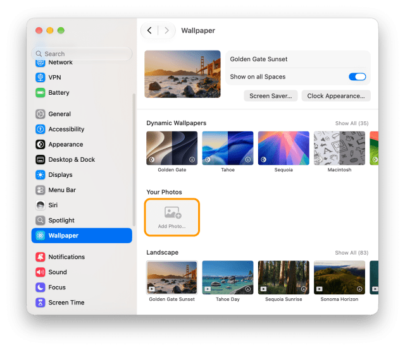This screenshot has height=350, width=405.
Task: Open the Accessibility icon
Action: pos(40,130)
